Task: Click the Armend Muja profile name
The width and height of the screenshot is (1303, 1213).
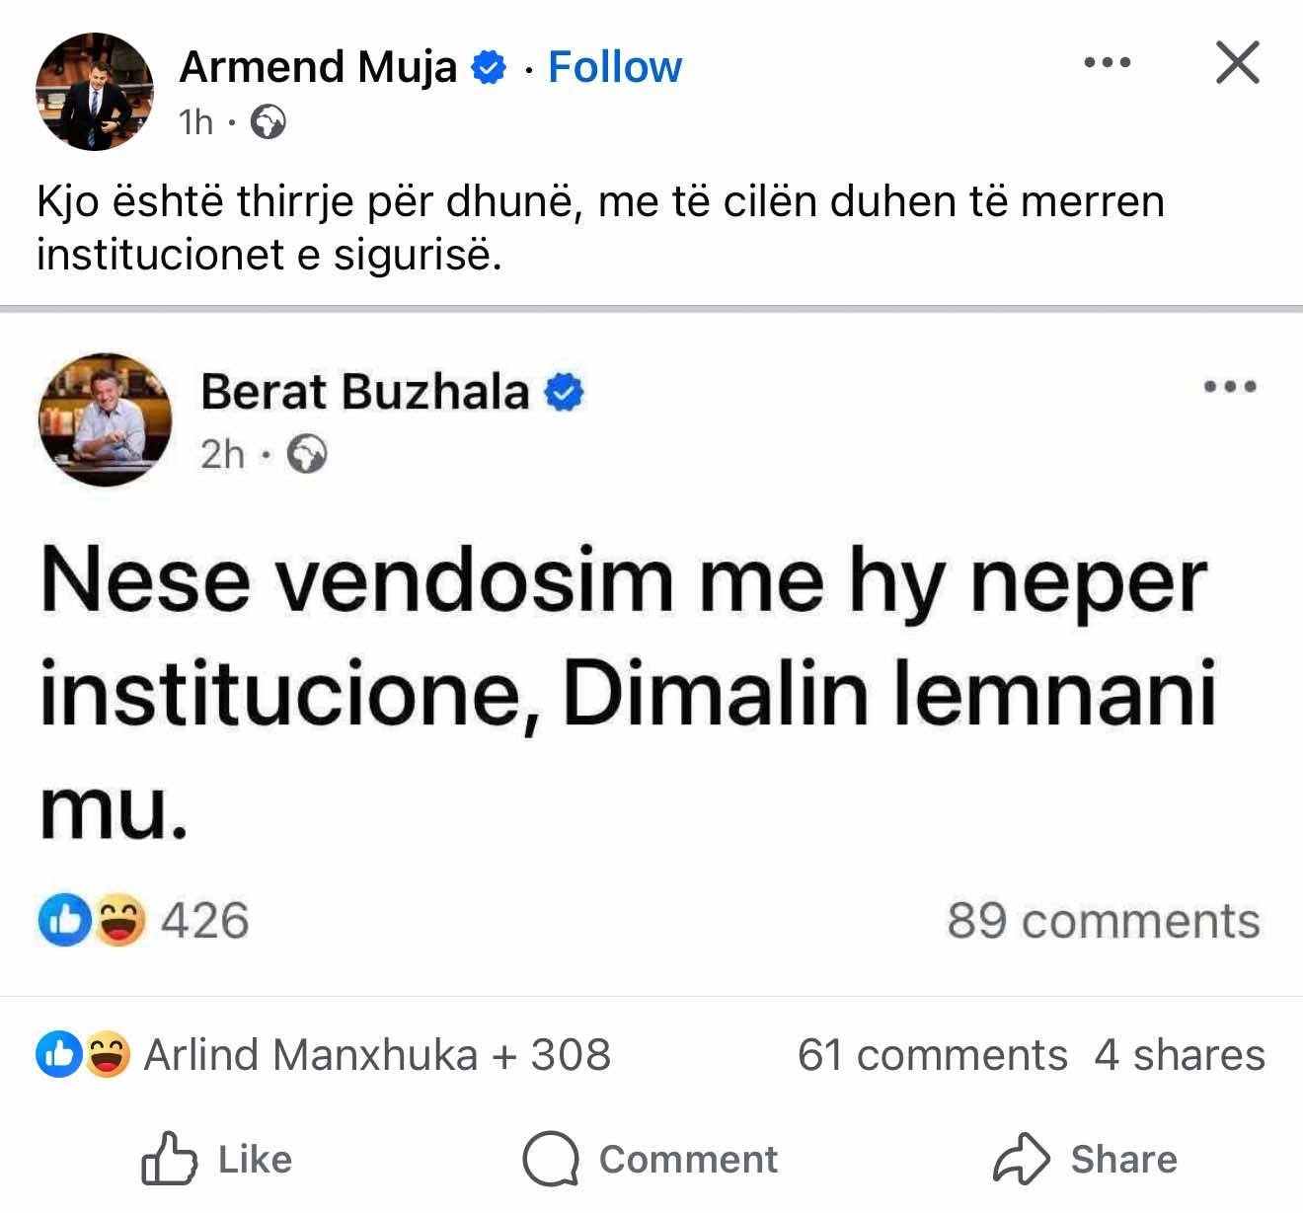Action: [318, 68]
